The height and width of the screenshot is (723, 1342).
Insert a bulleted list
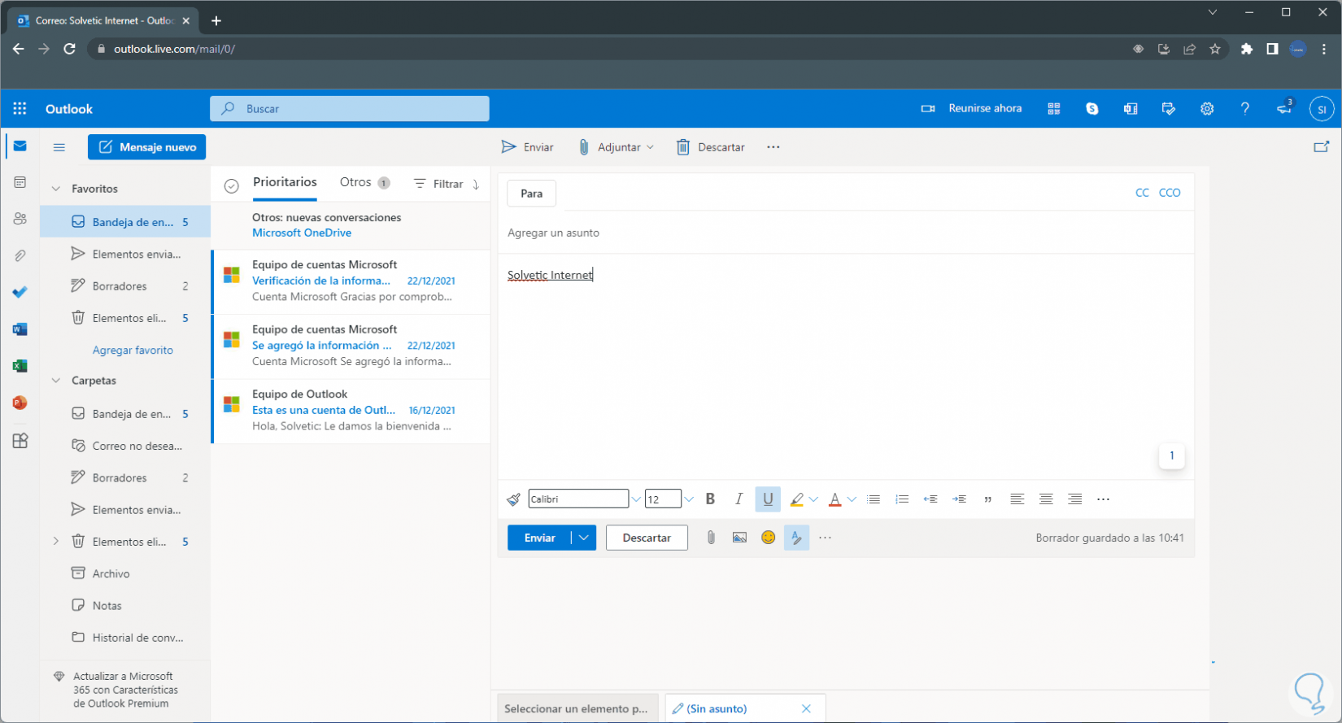click(x=874, y=499)
